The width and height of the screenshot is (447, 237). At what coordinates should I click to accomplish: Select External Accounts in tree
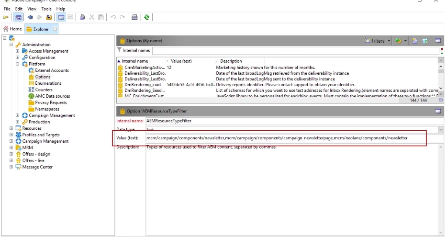[x=52, y=70]
